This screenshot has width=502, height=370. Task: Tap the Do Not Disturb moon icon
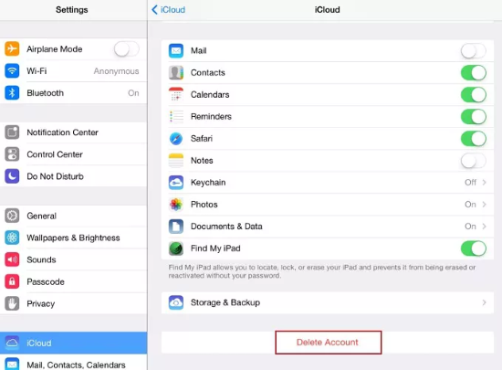tap(12, 176)
